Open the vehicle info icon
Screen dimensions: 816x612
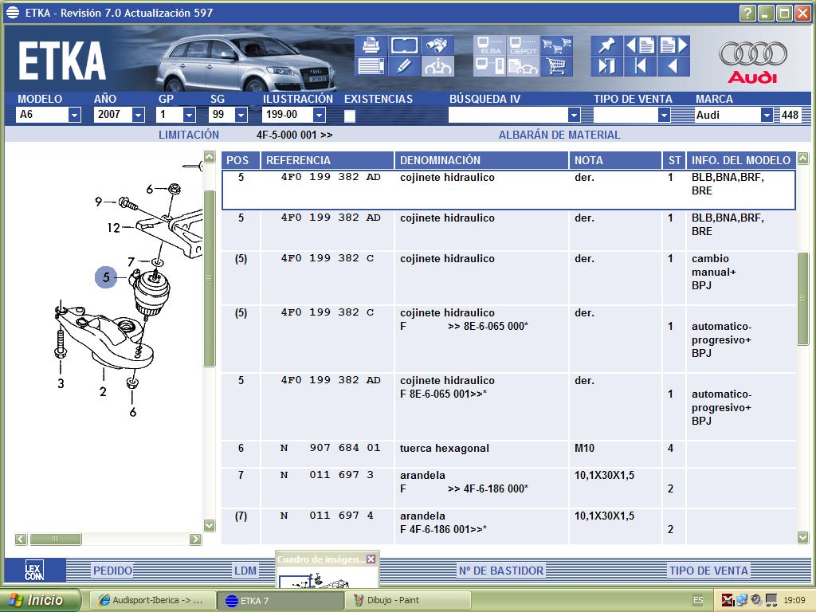point(437,66)
